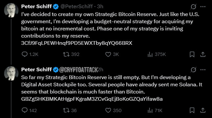Bookmark the Solana stockpile tweet
This screenshot has height=118, width=212.
[x=192, y=110]
